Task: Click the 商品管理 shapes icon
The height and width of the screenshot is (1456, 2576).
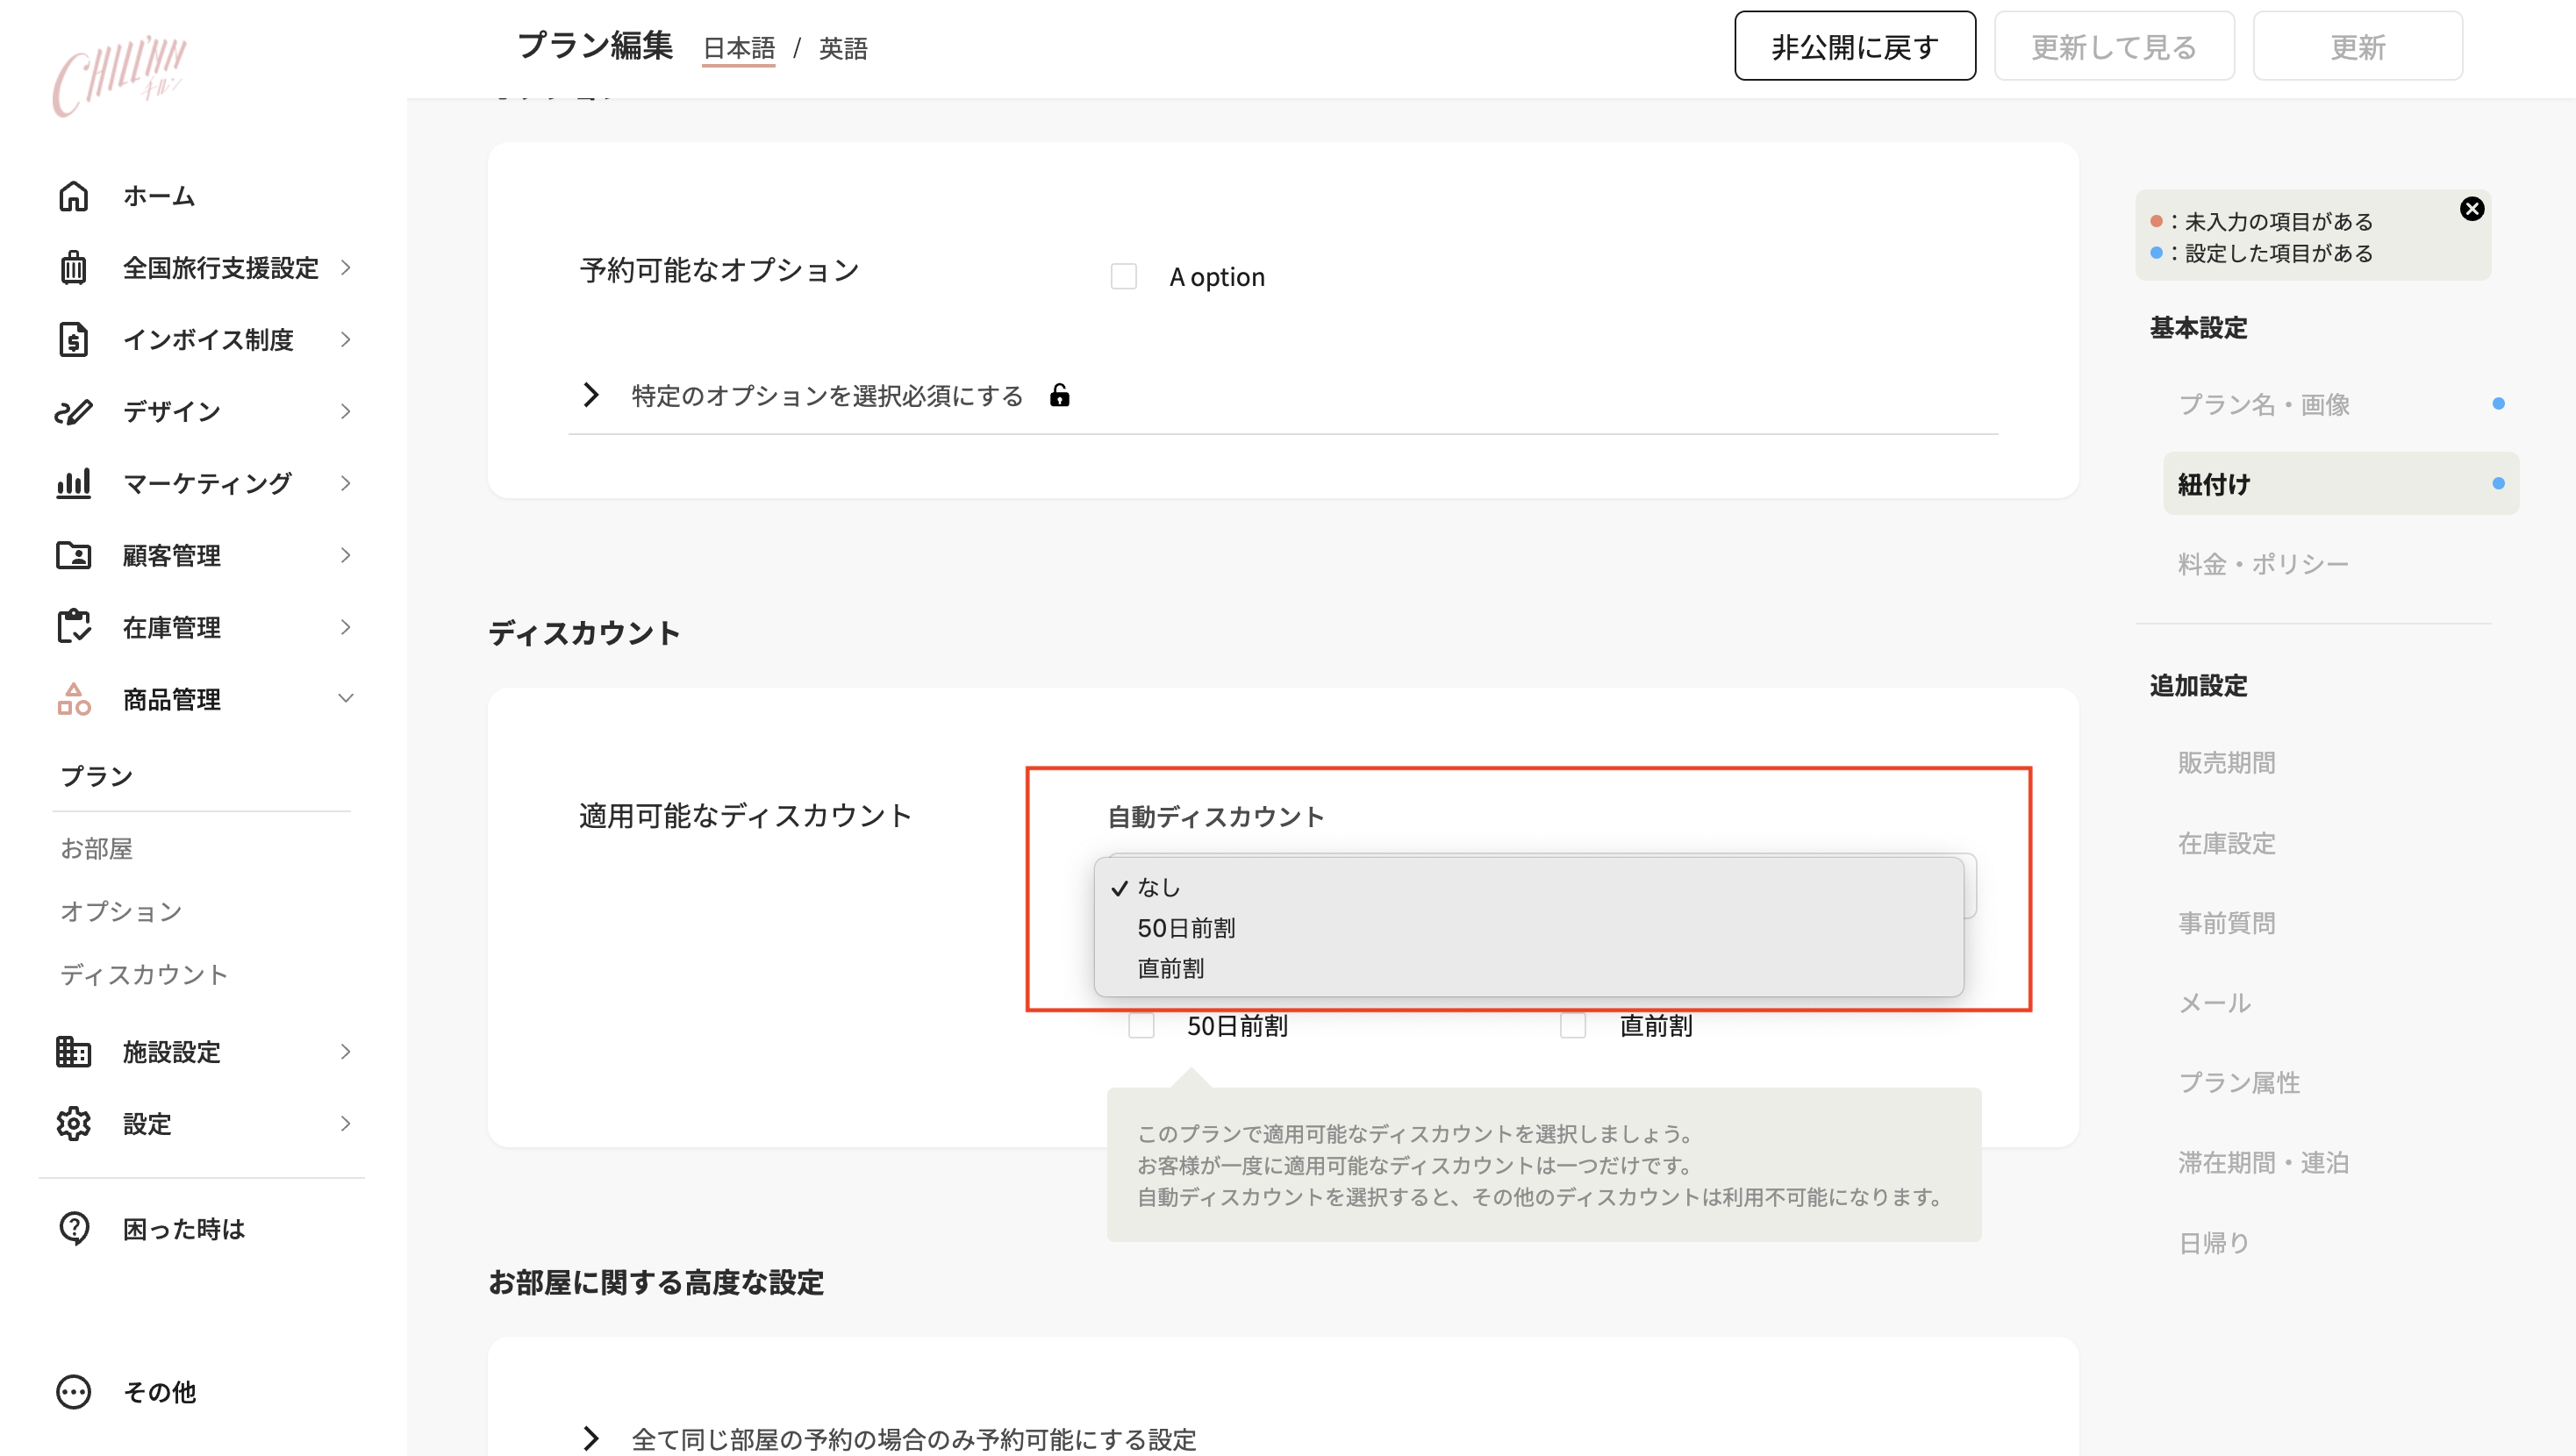Action: pos(74,699)
